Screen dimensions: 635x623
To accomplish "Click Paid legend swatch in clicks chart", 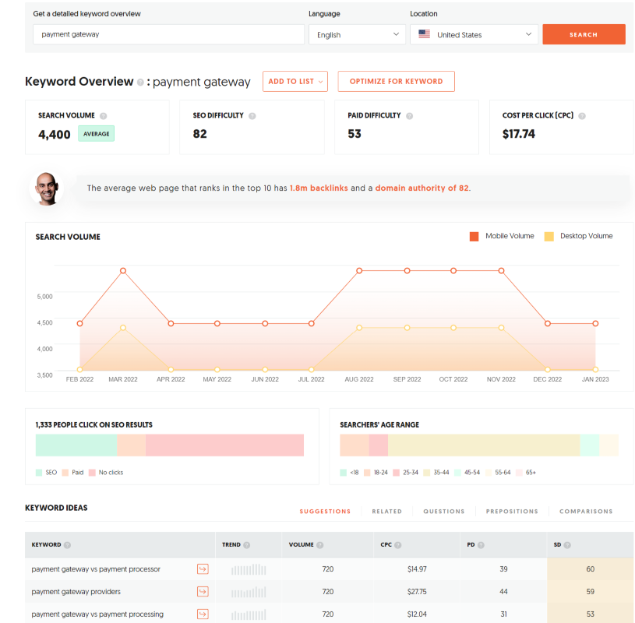I will (65, 473).
